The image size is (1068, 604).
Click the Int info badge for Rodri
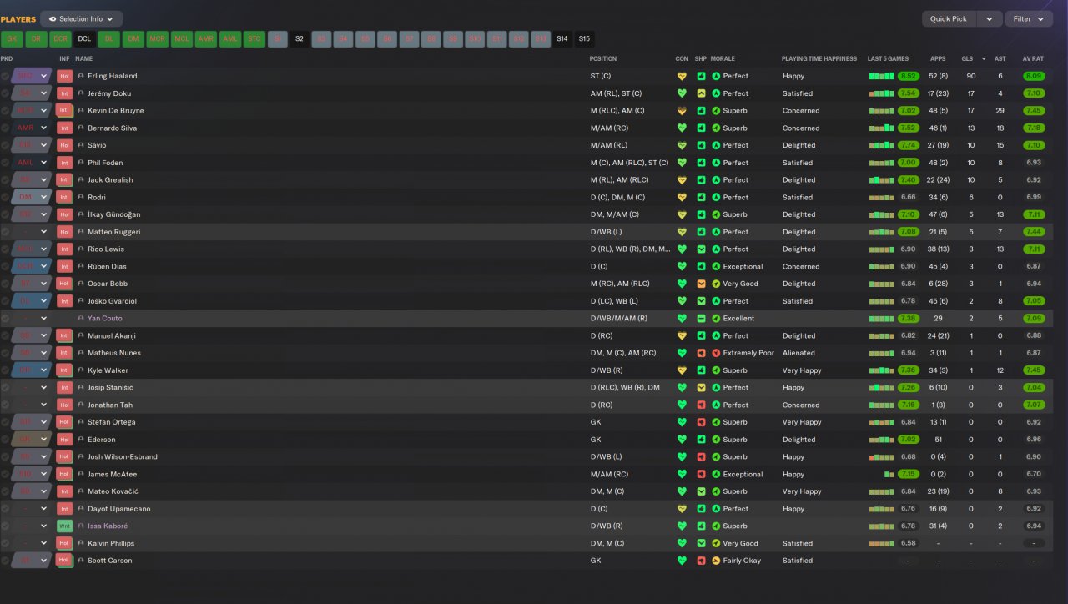point(64,197)
